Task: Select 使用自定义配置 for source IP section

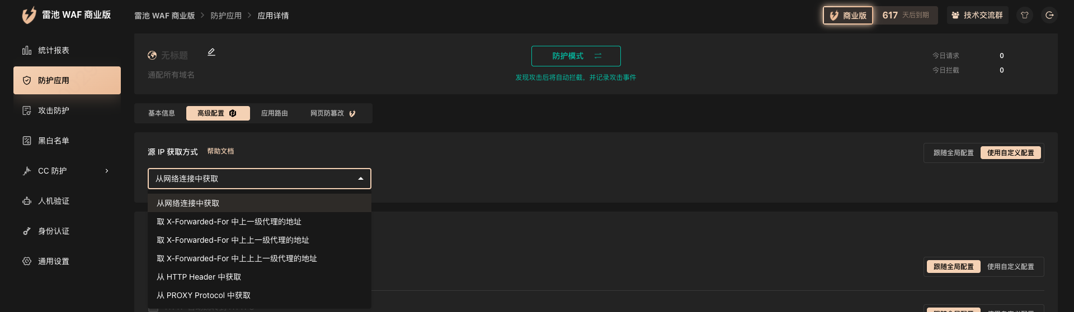Action: [x=1010, y=153]
